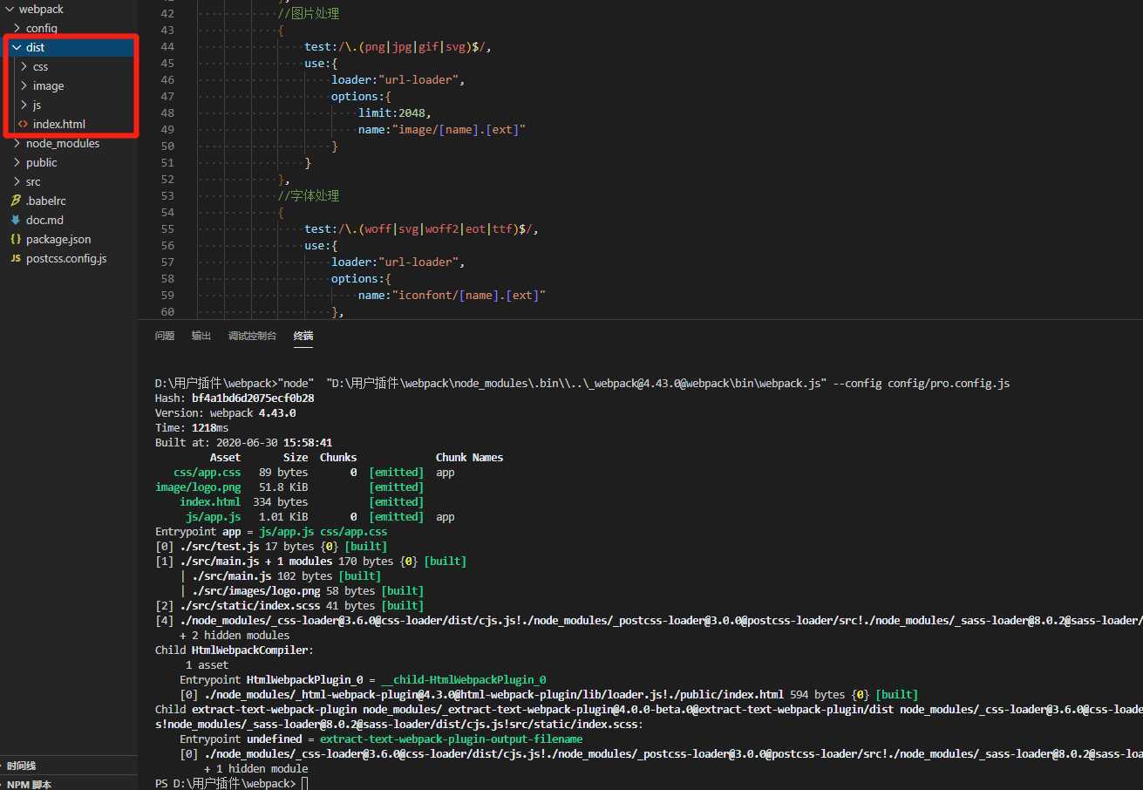1143x790 pixels.
Task: Open index.html file in explorer
Action: 59,125
